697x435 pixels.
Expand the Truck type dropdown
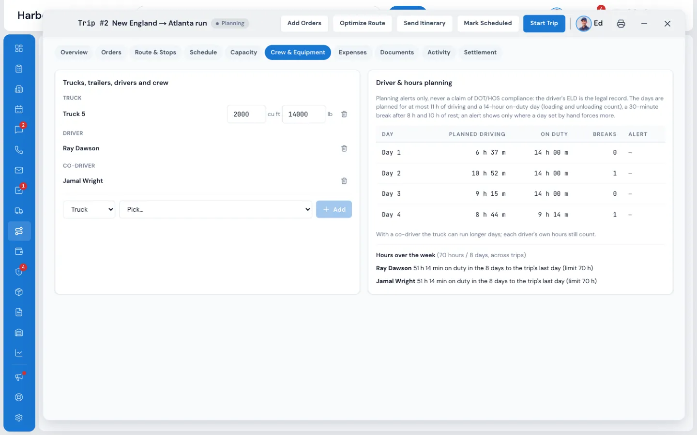point(90,209)
